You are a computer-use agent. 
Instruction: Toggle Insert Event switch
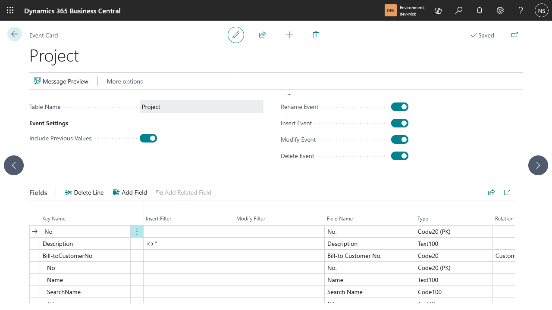(400, 123)
